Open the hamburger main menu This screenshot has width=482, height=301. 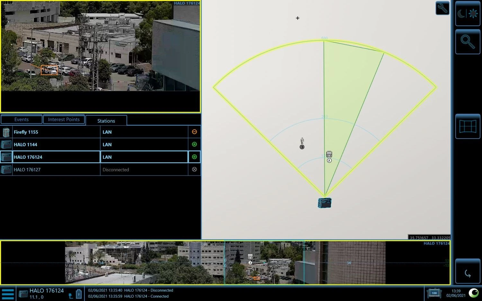click(x=8, y=294)
